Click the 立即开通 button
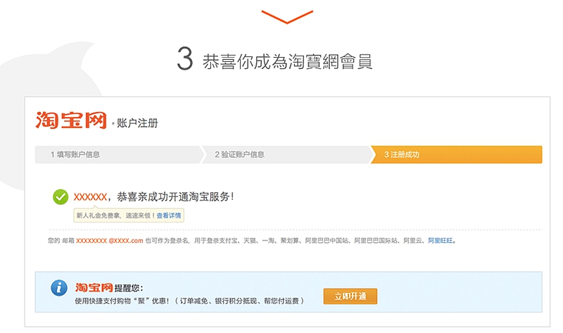Viewport: 563px width, 333px height. [x=350, y=296]
